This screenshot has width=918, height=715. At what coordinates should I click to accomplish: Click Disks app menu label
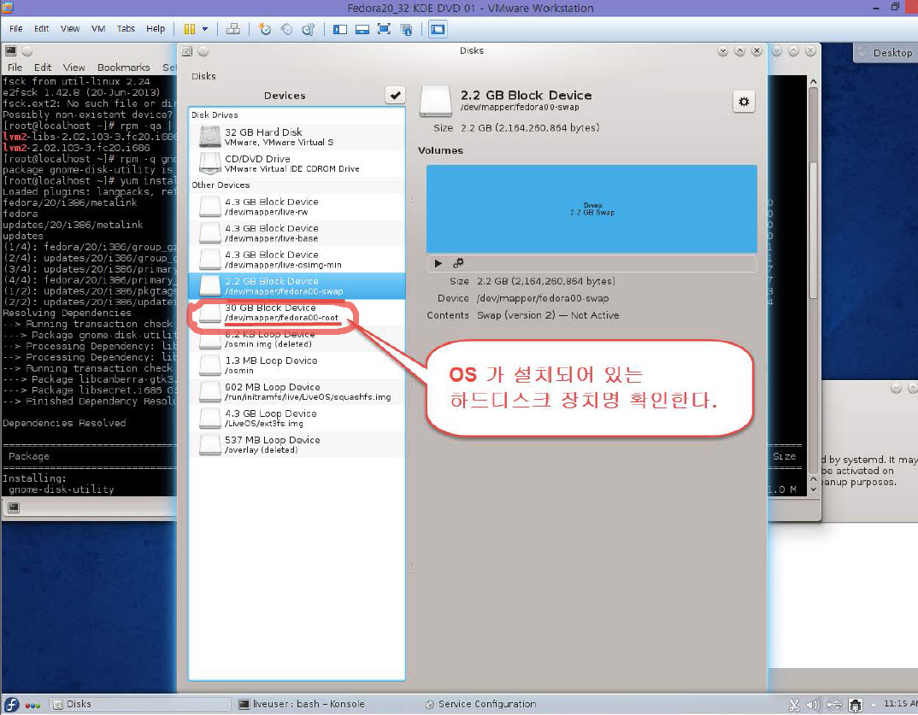203,76
